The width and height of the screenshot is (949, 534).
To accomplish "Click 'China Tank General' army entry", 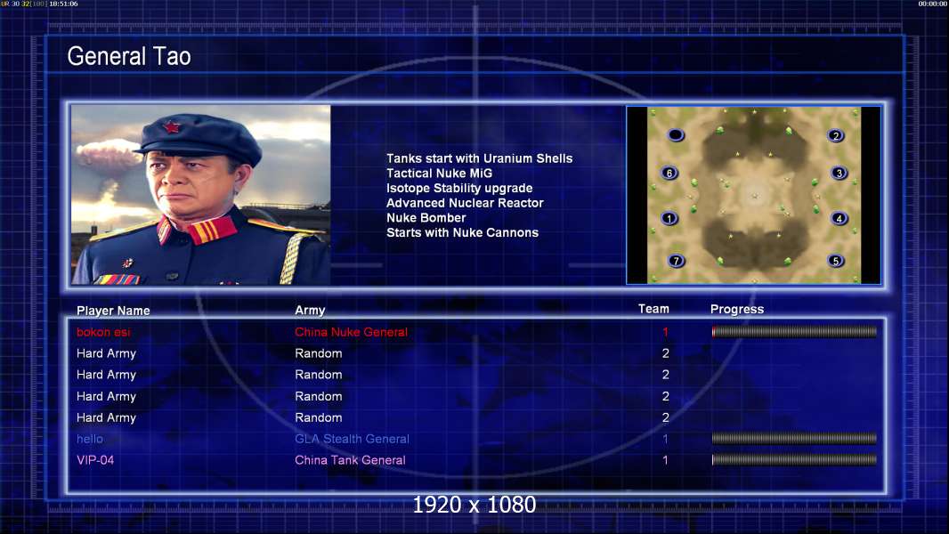I will click(x=350, y=460).
